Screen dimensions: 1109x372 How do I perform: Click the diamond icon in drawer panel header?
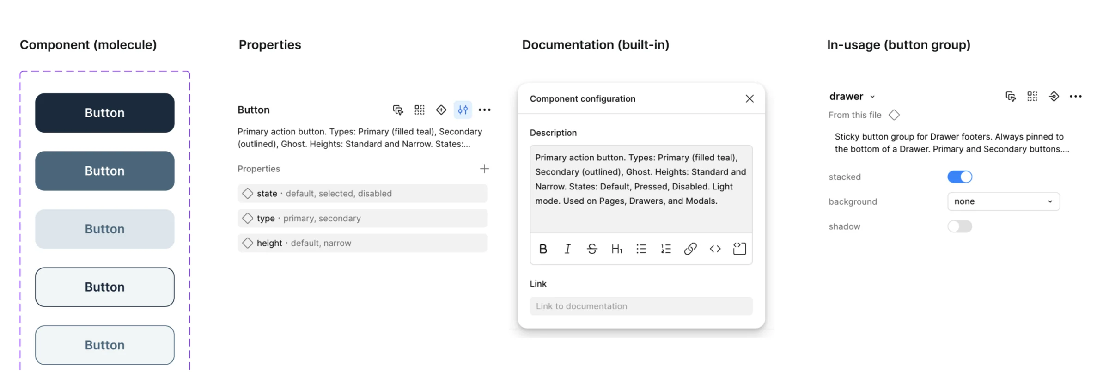click(x=1054, y=96)
